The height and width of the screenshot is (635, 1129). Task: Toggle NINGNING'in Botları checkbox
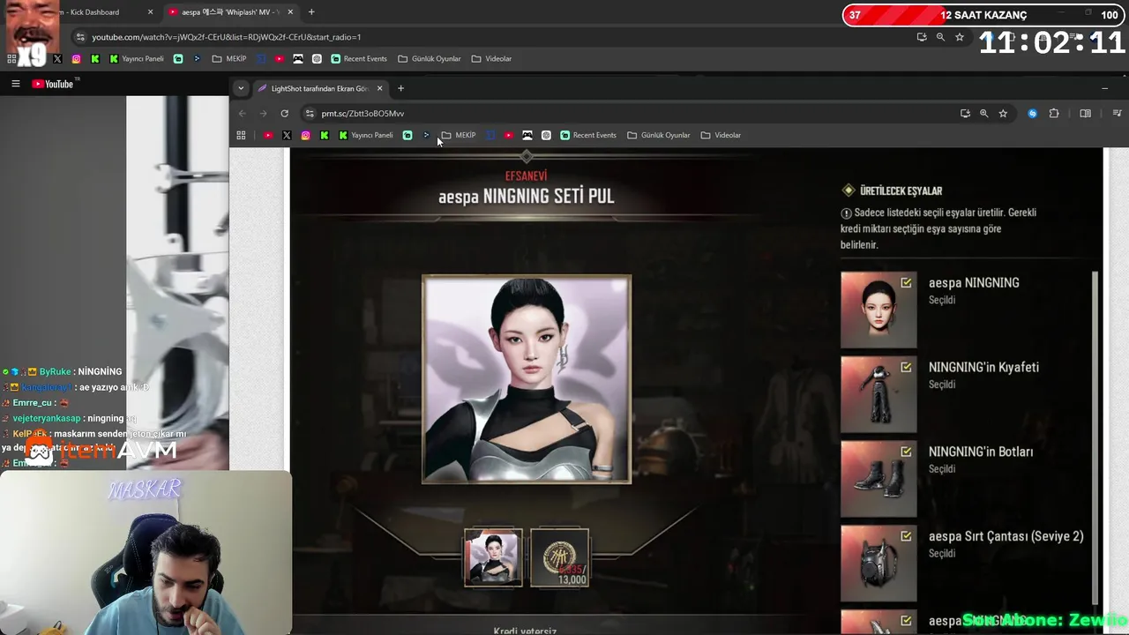click(x=906, y=452)
